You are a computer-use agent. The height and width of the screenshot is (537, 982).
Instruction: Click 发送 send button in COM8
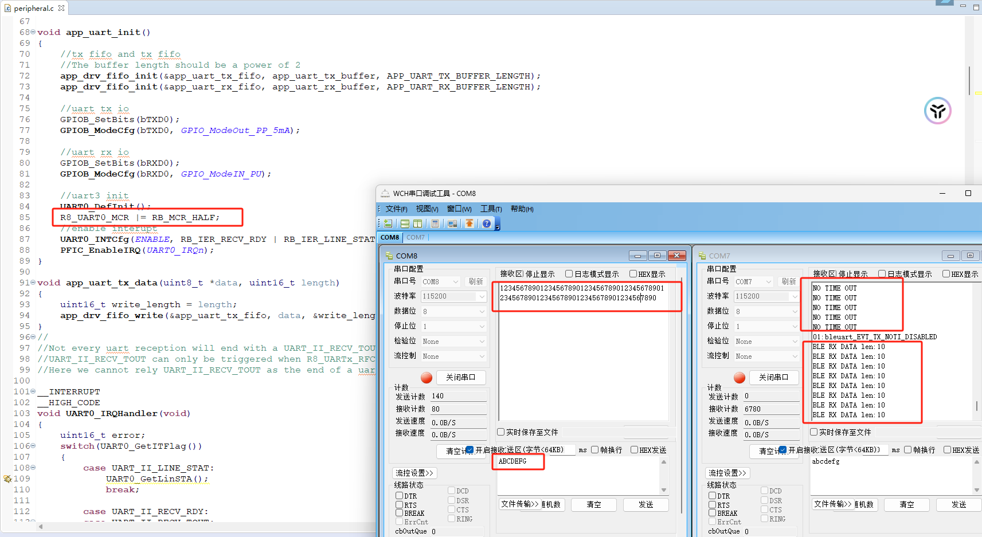pyautogui.click(x=646, y=504)
